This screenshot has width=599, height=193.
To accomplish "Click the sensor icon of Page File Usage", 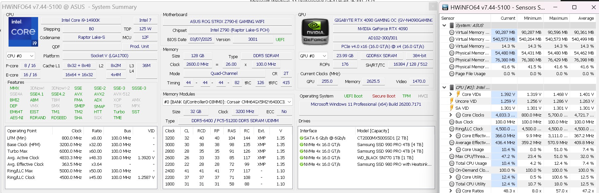I will (x=452, y=74).
